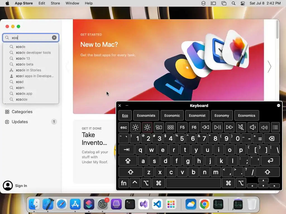Viewport: 286px width, 214px height.
Task: Click the play/pause media key
Action: point(217,127)
